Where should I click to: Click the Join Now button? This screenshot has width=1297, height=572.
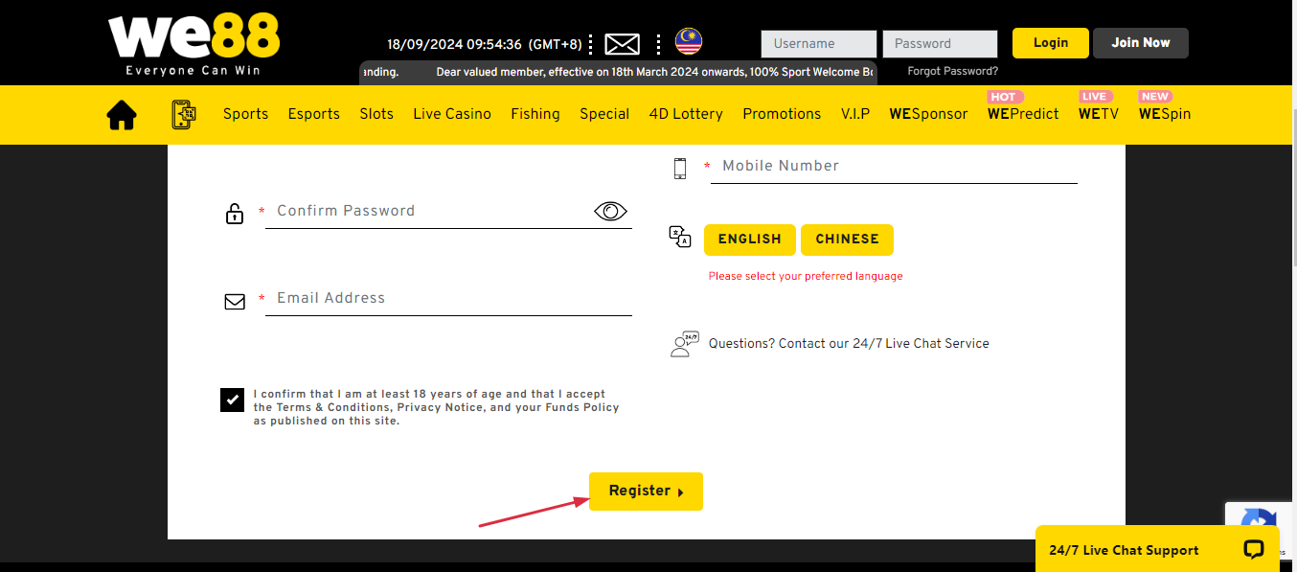pos(1140,43)
